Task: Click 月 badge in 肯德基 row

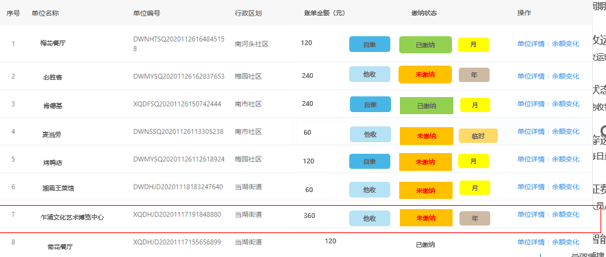Action: [x=475, y=105]
